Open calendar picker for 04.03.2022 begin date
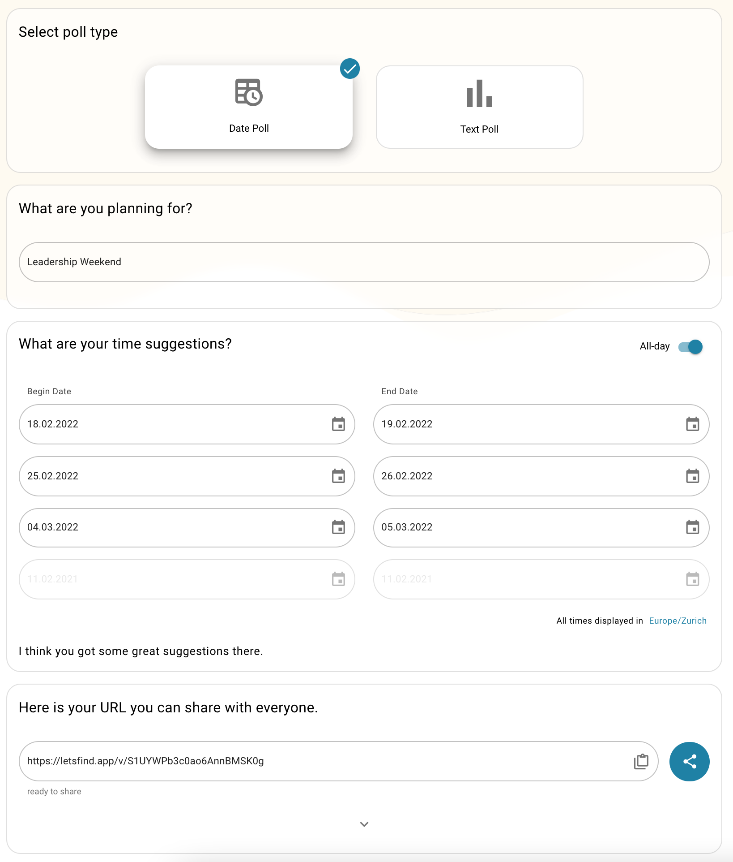733x862 pixels. tap(338, 527)
